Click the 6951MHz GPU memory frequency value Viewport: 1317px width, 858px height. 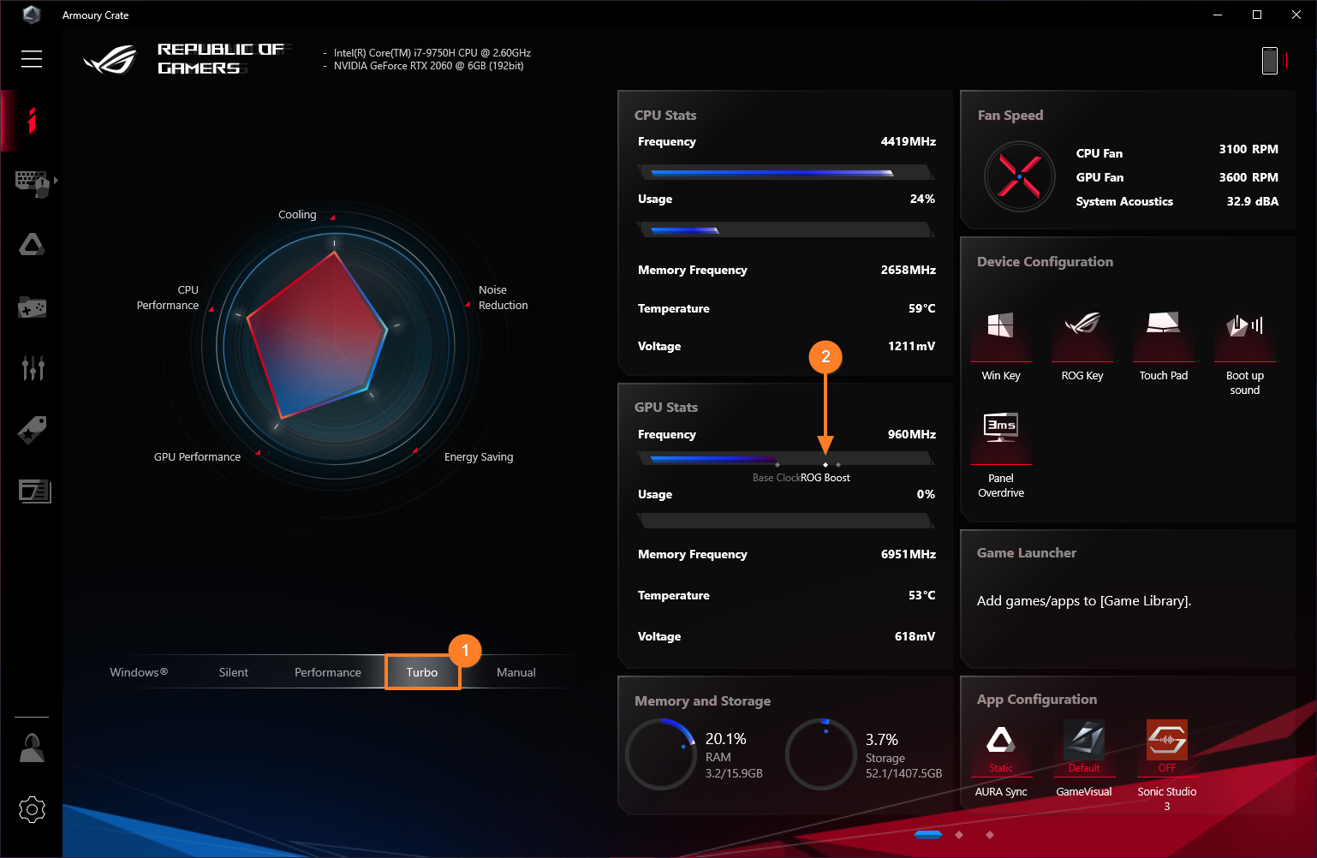coord(909,554)
